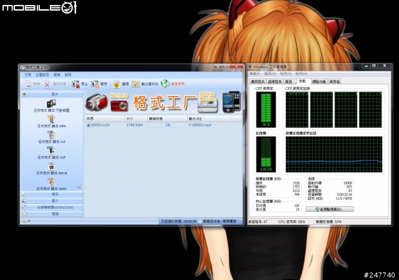Switch to 使用者 tab in Task Manager

coord(334,82)
